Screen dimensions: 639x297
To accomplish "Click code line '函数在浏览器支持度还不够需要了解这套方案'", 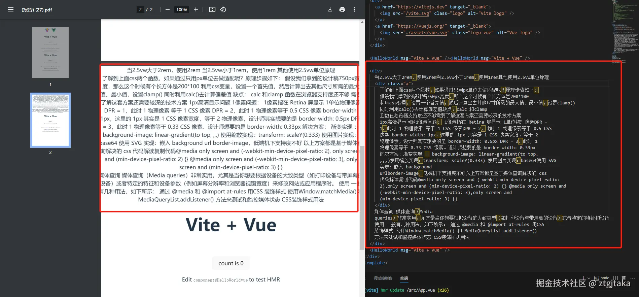I will click(450, 115).
